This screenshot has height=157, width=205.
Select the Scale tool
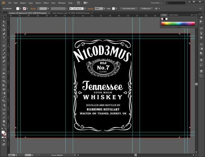point(4,69)
